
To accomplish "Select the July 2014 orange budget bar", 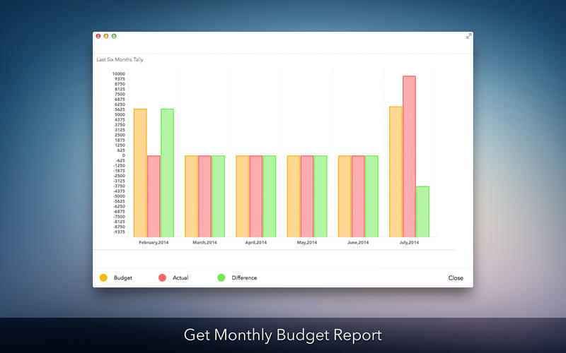I will 395,172.
